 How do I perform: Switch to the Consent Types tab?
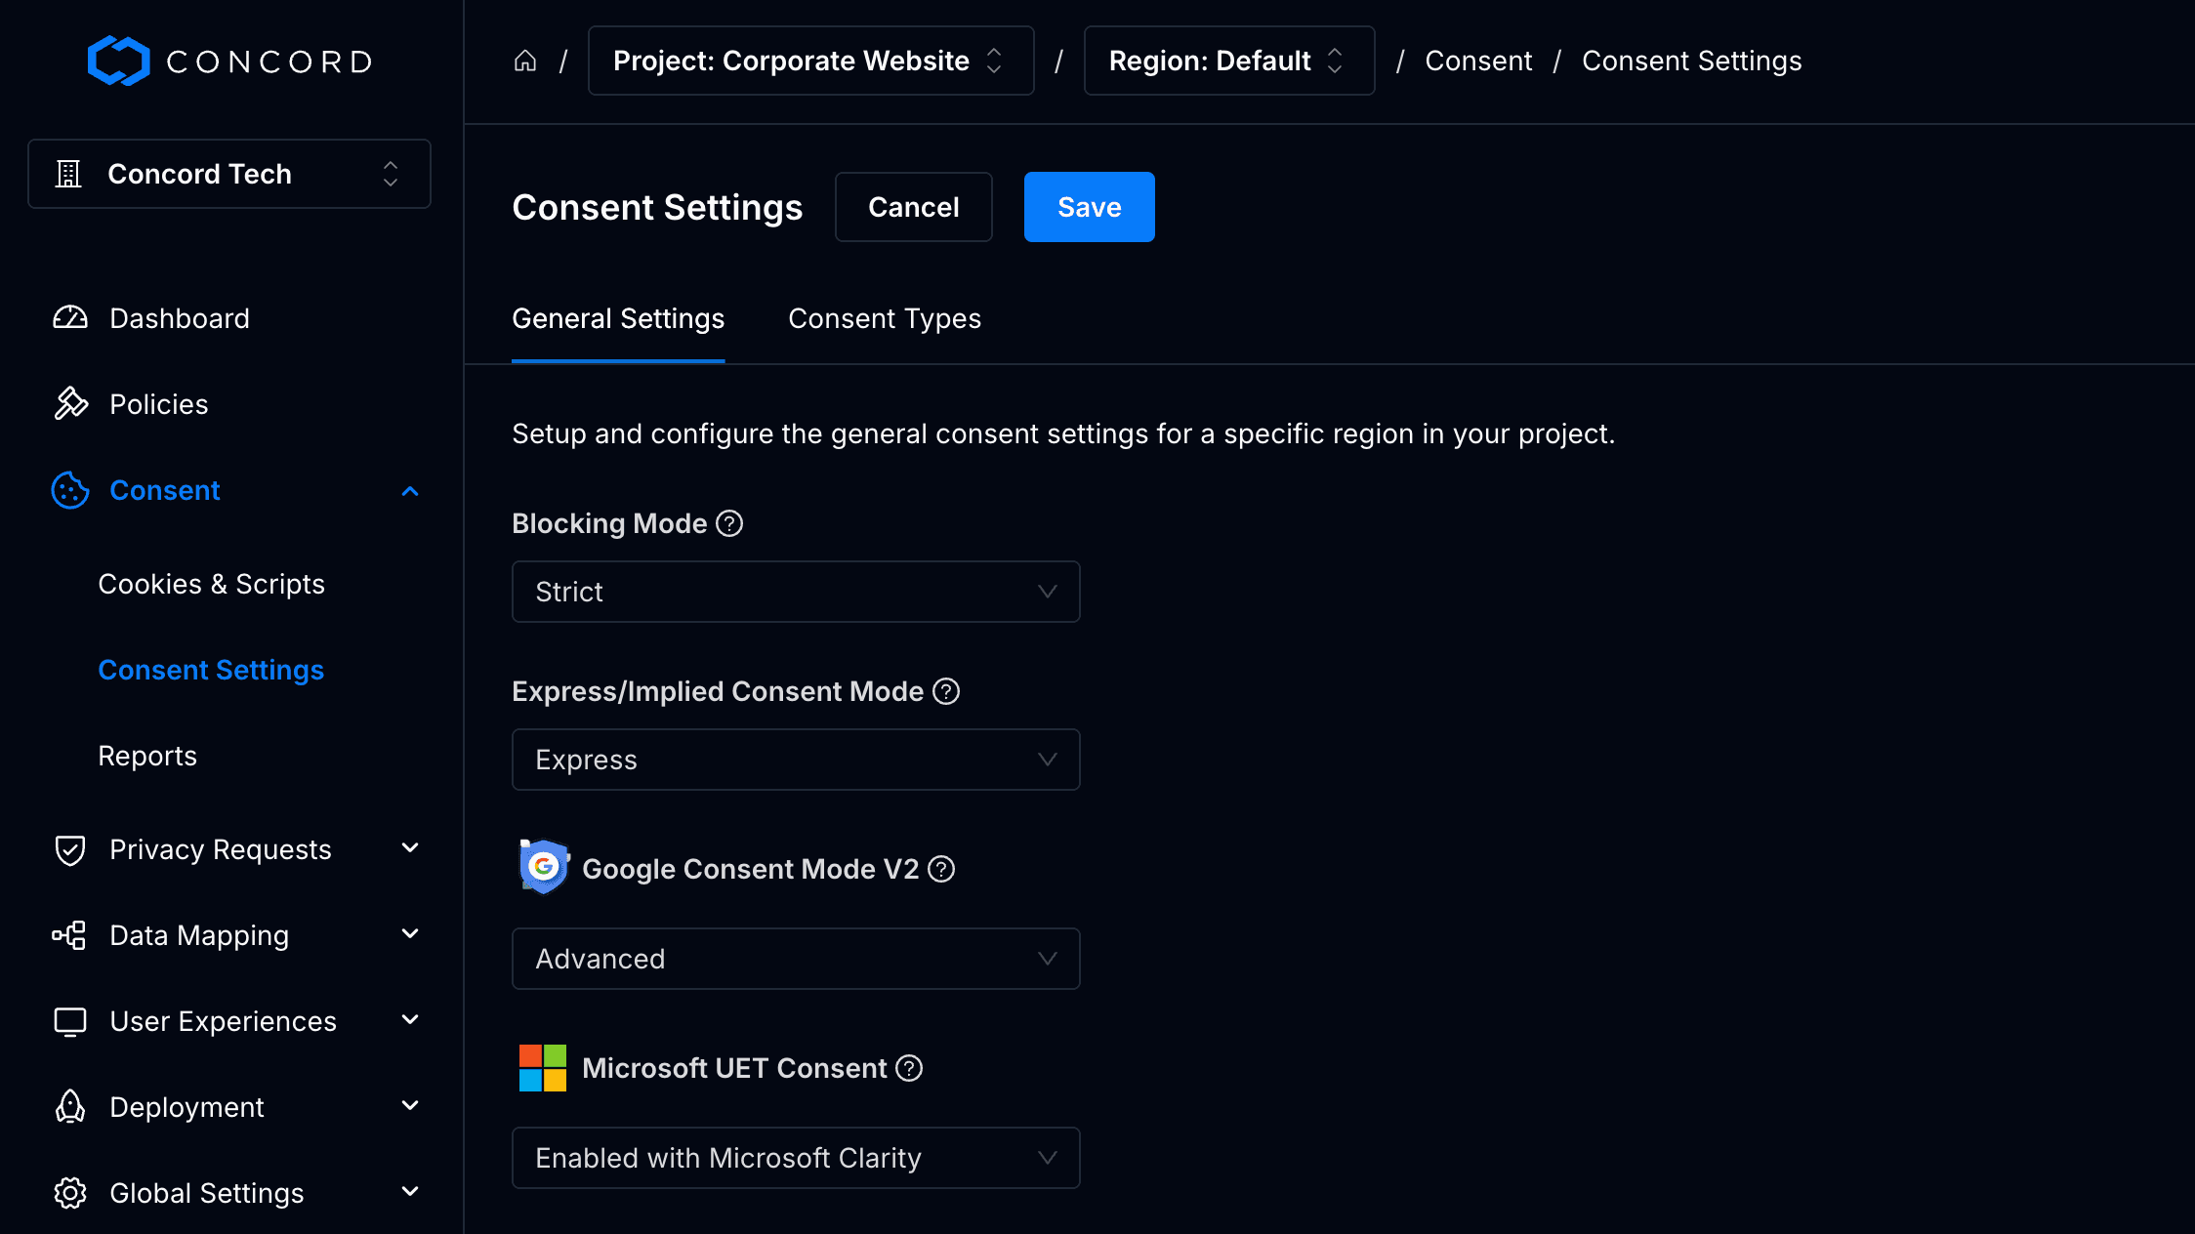[x=884, y=317]
